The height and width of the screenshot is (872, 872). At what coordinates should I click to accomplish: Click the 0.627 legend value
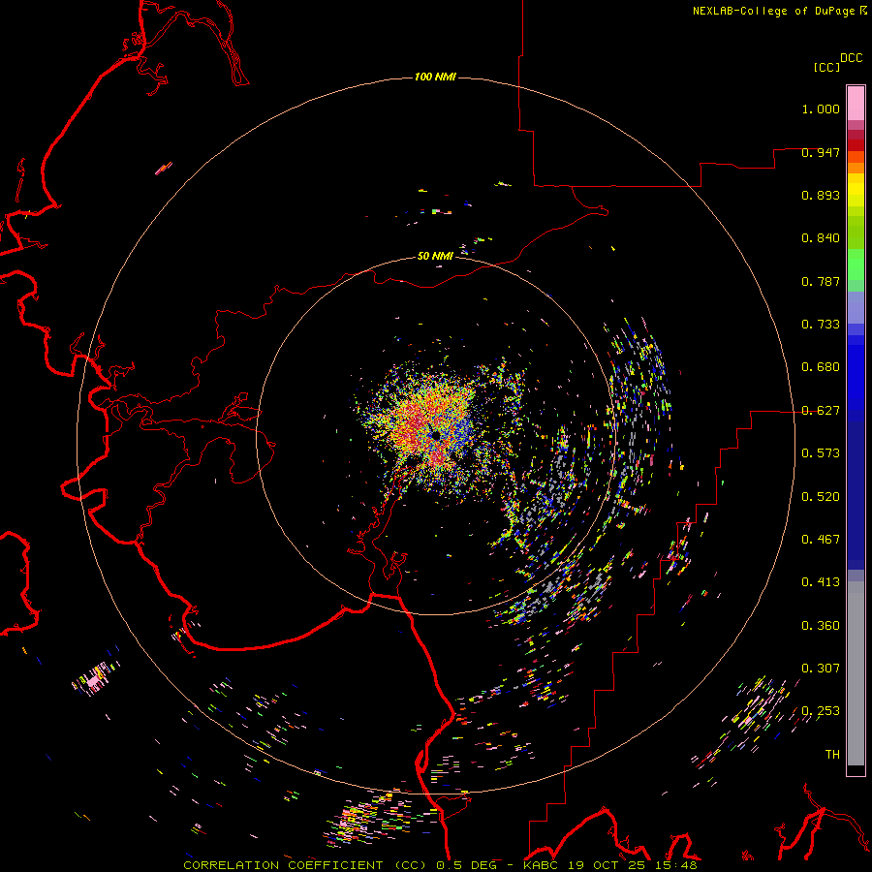click(x=821, y=411)
